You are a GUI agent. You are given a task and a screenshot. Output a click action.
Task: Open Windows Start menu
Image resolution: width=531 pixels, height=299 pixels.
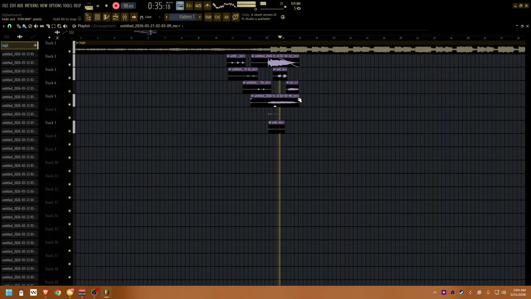tap(9, 292)
